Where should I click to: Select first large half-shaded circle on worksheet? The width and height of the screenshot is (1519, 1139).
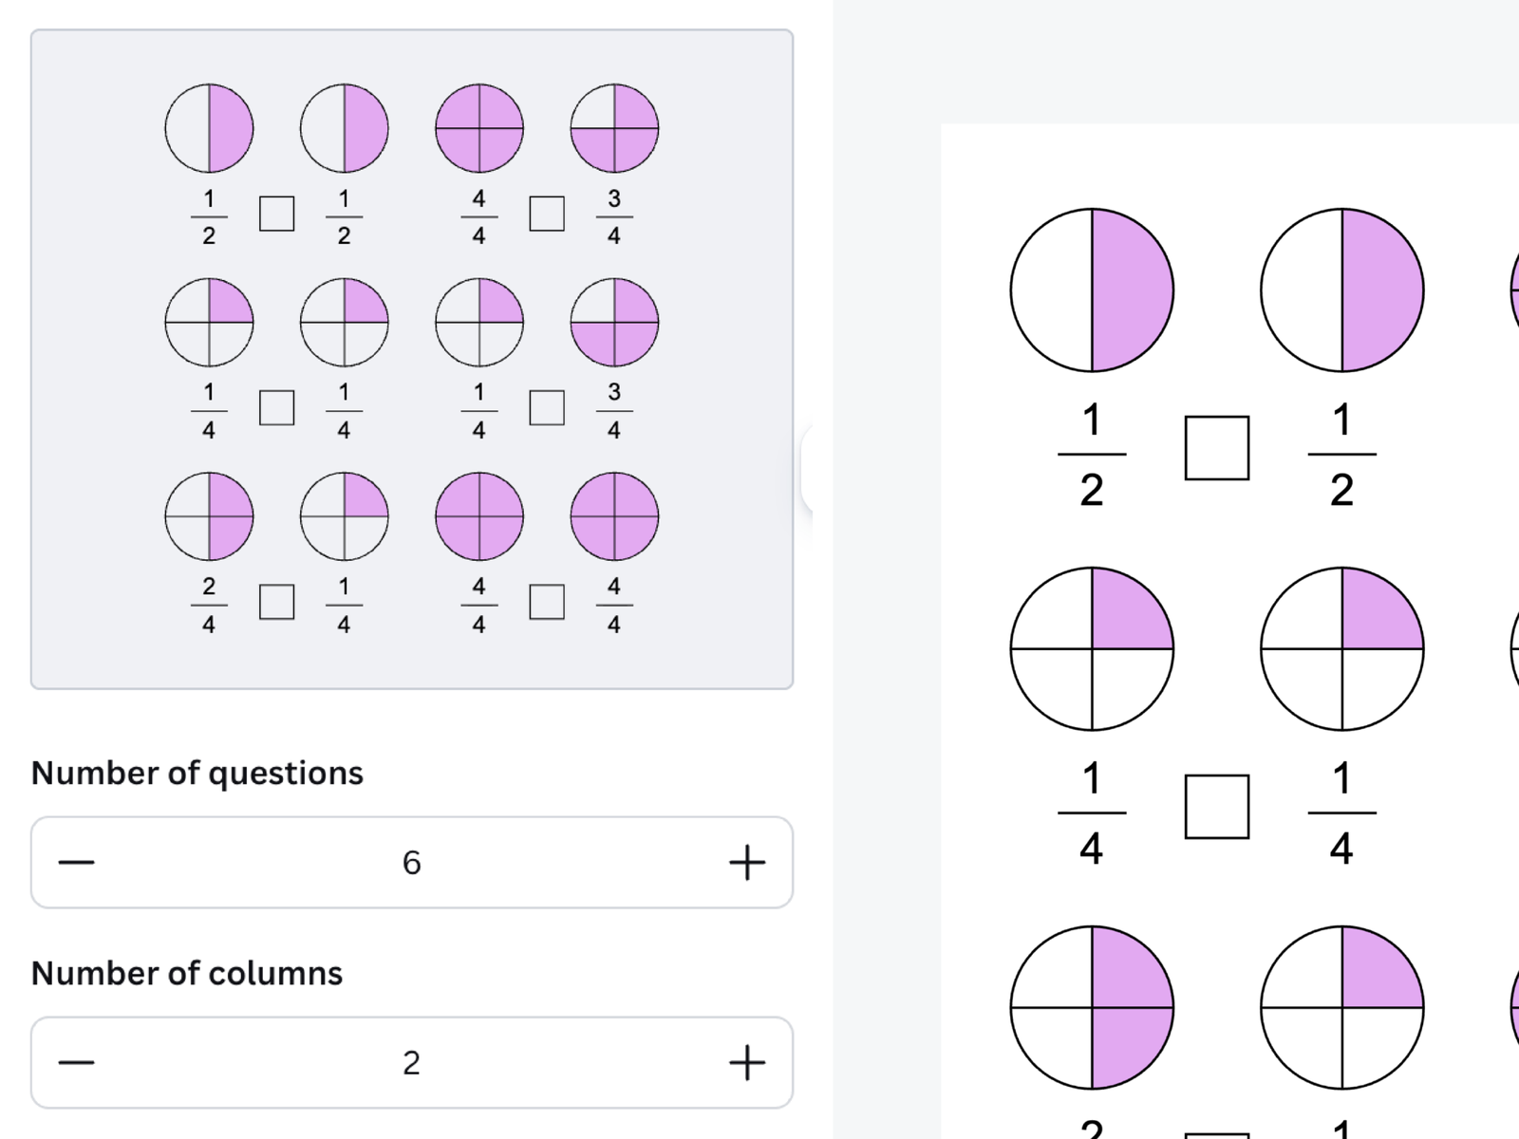1092,290
